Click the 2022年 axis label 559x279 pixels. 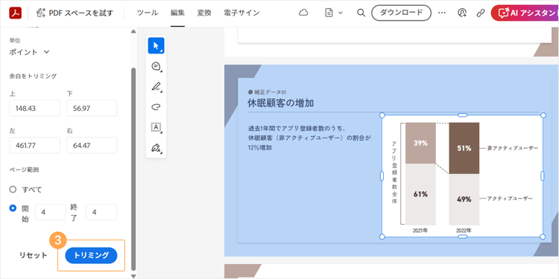464,230
